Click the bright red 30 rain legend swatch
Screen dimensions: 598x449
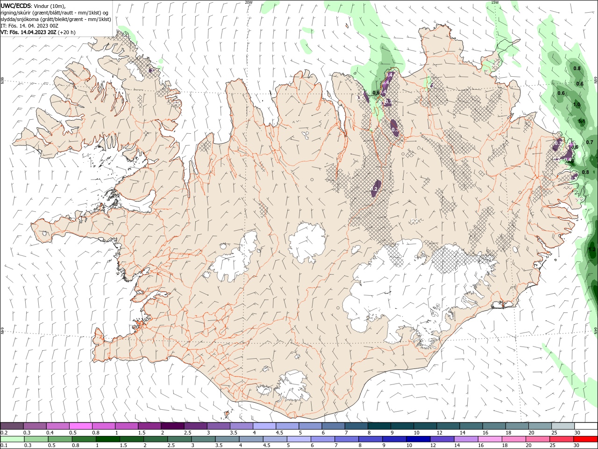(x=585, y=439)
